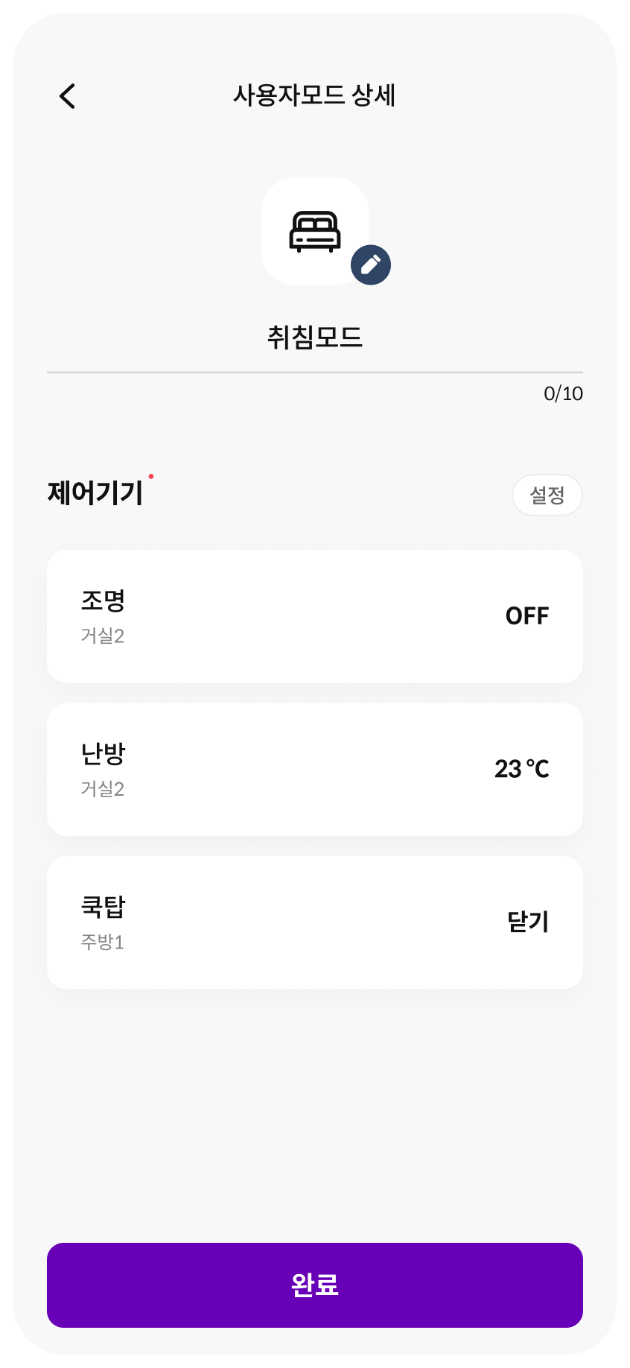
Task: Adjust the 23 °C heating value
Action: tap(521, 769)
